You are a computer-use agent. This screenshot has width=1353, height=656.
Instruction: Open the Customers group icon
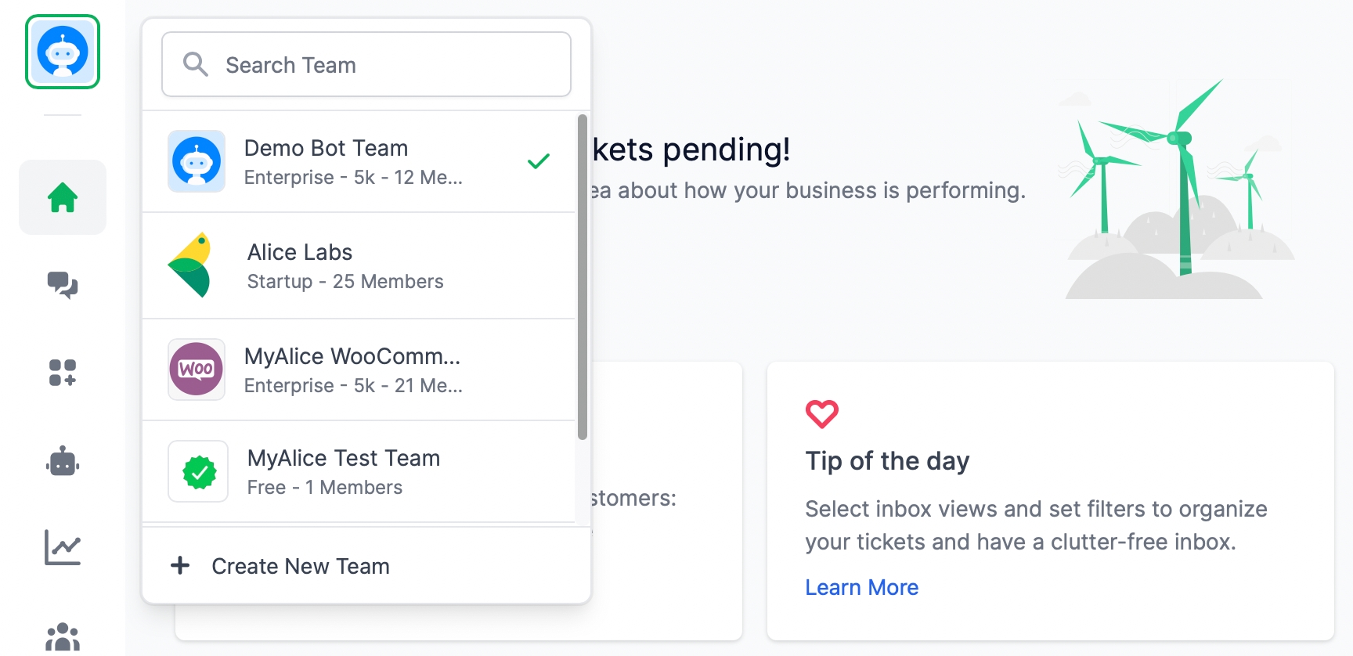click(x=63, y=637)
